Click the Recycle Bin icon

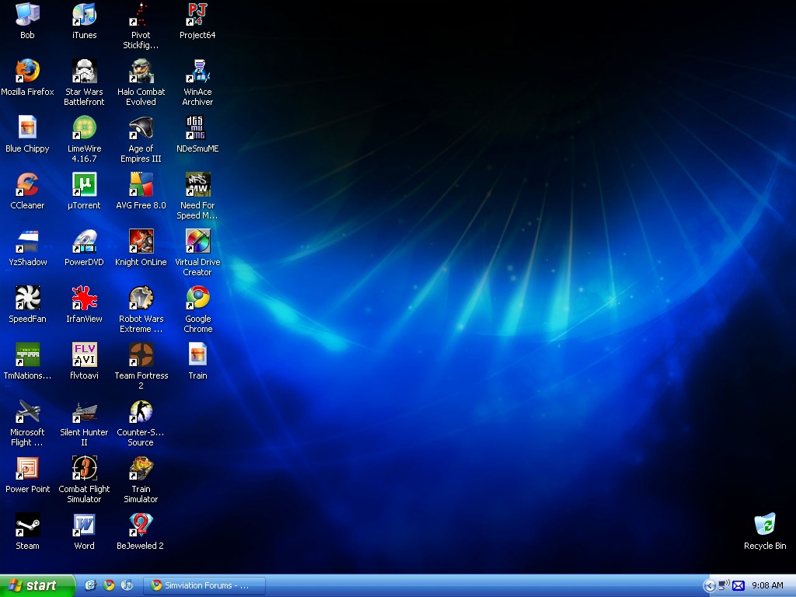click(764, 525)
